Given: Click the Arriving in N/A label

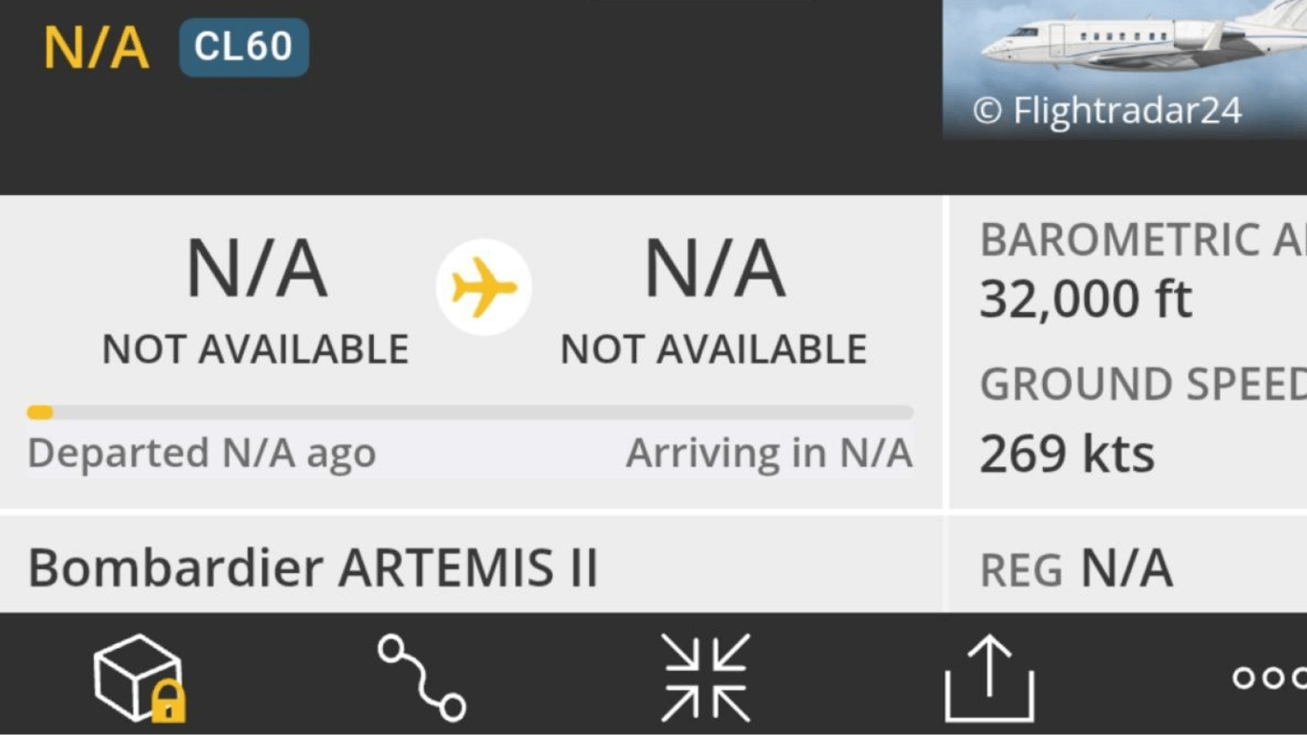Looking at the screenshot, I should point(768,453).
